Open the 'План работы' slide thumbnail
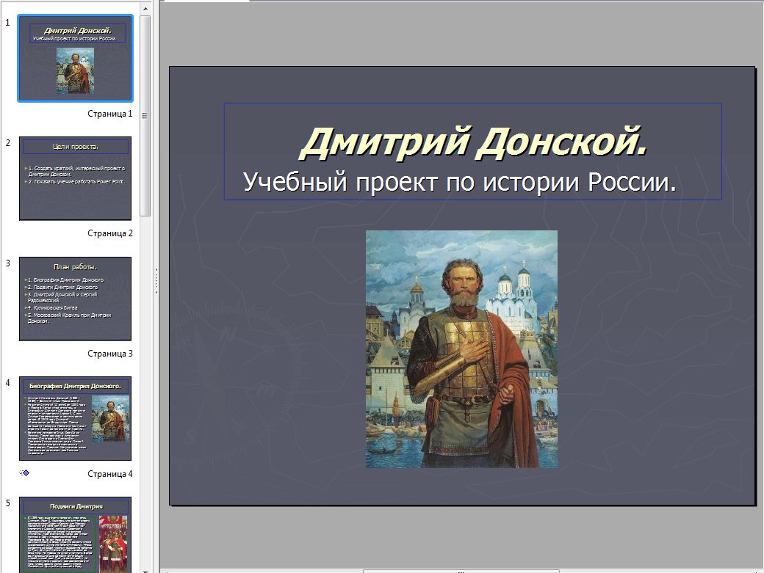Screen dimensions: 764x573 [x=75, y=299]
